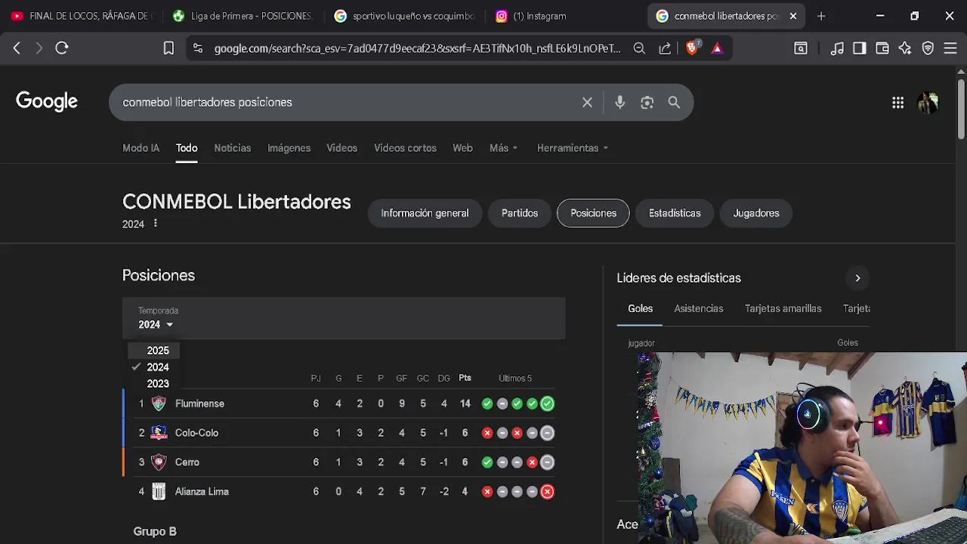Select Web search filter
This screenshot has height=544, width=967.
click(x=462, y=148)
